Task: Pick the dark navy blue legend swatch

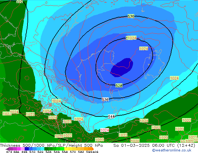Action: click(x=27, y=149)
